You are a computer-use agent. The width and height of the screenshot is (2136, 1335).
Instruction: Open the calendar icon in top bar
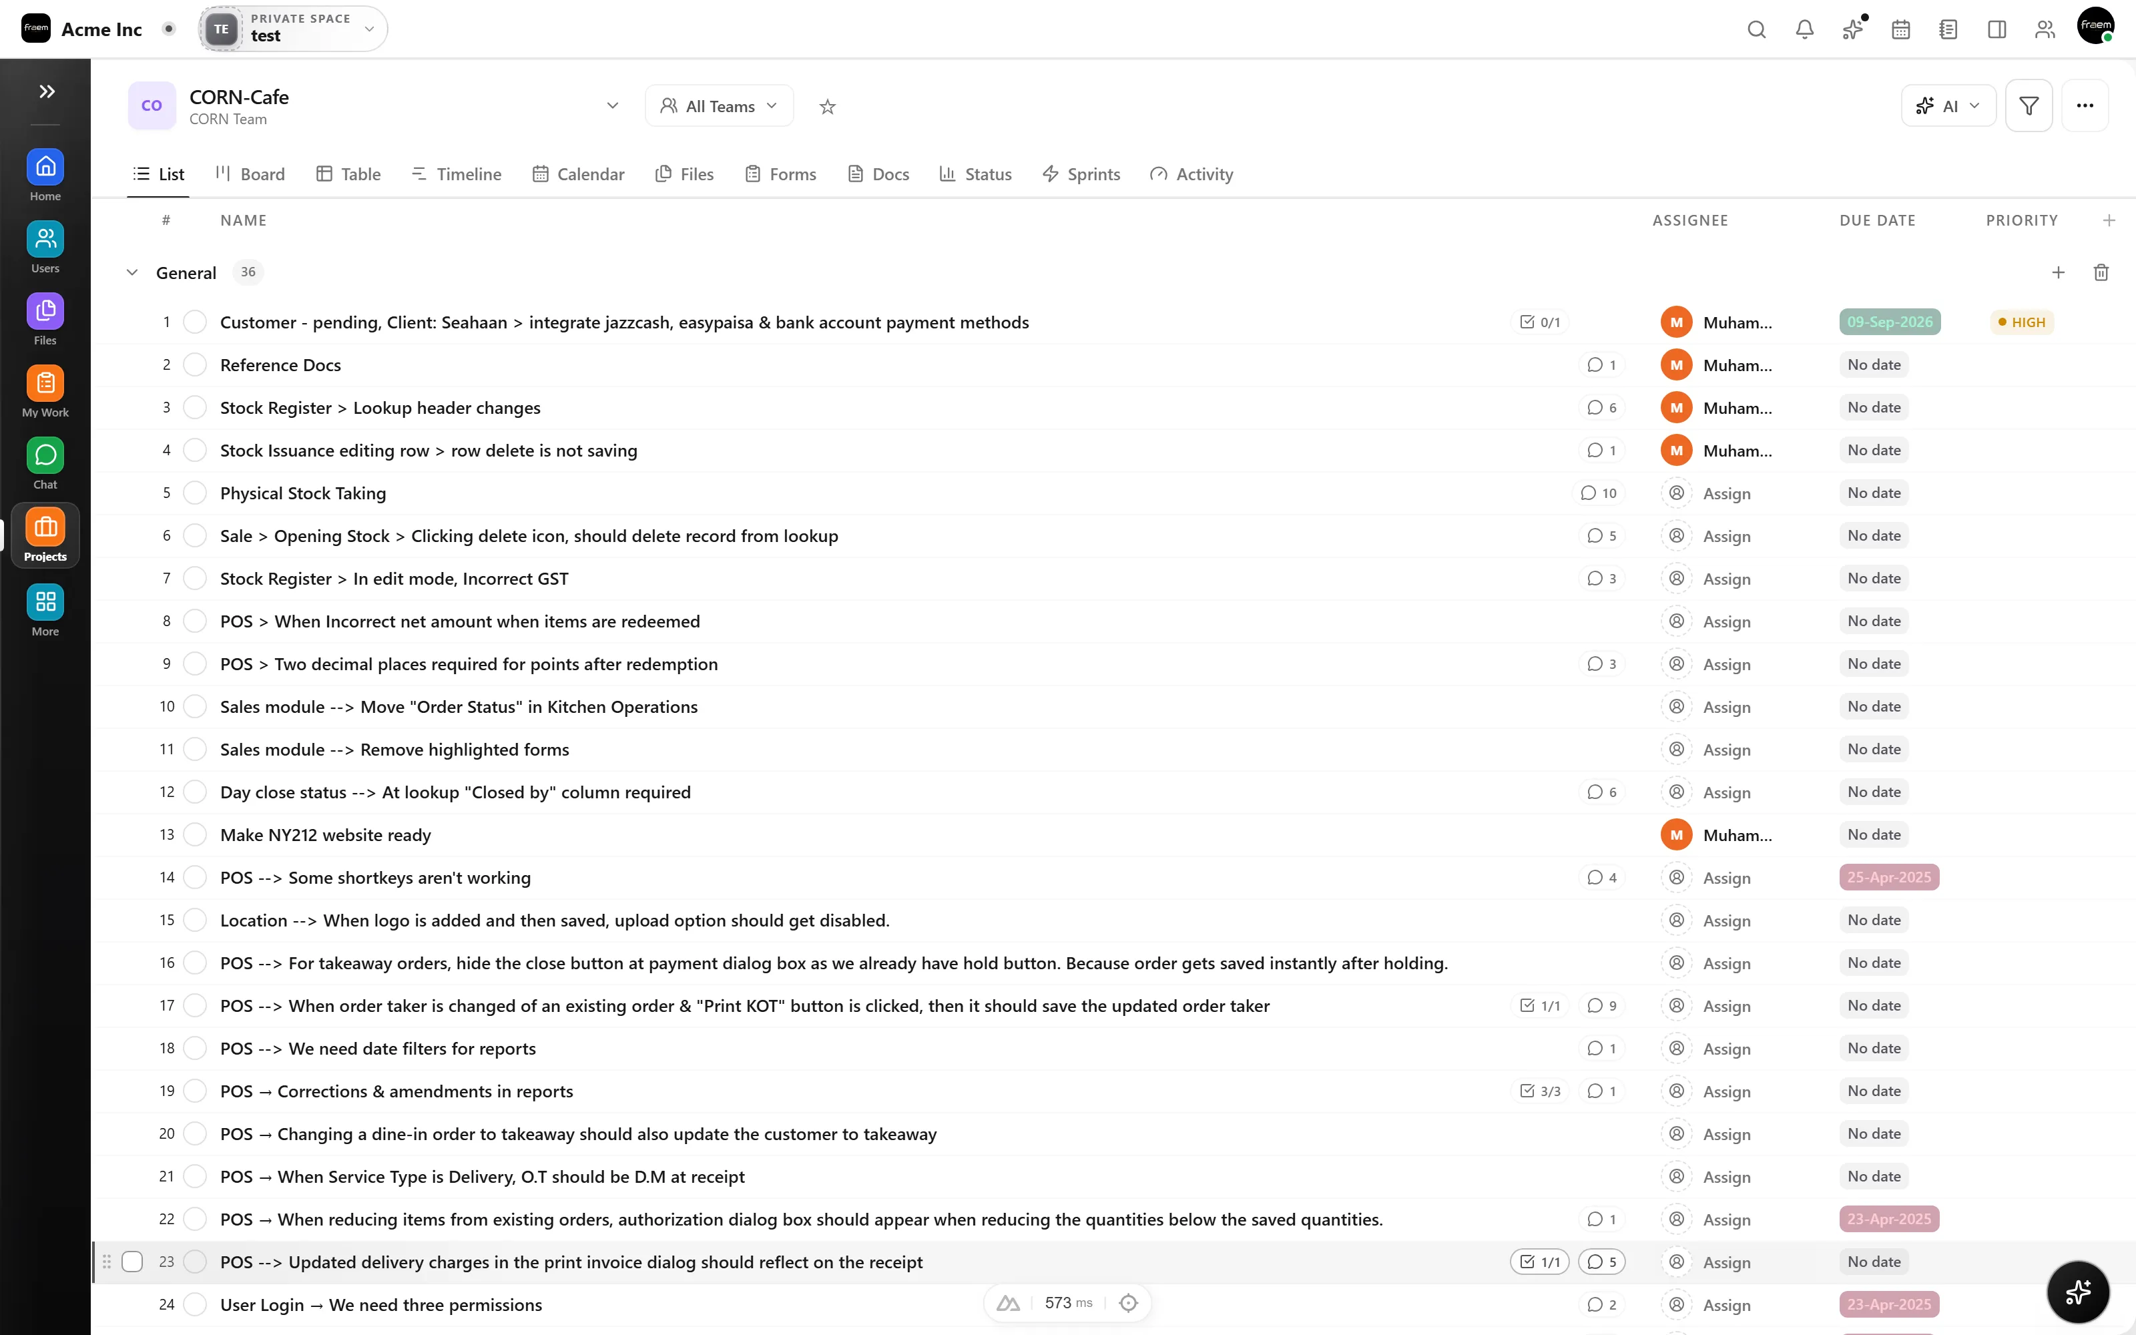[1900, 29]
